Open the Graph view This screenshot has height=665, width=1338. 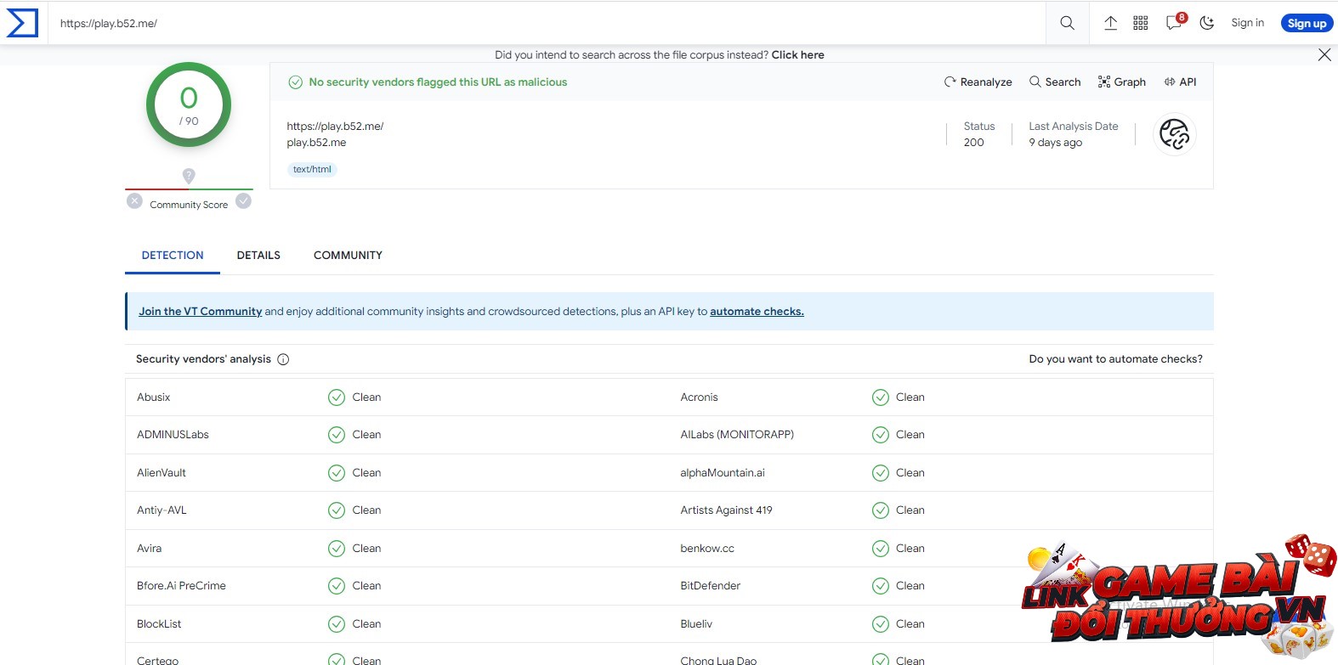coord(1122,82)
